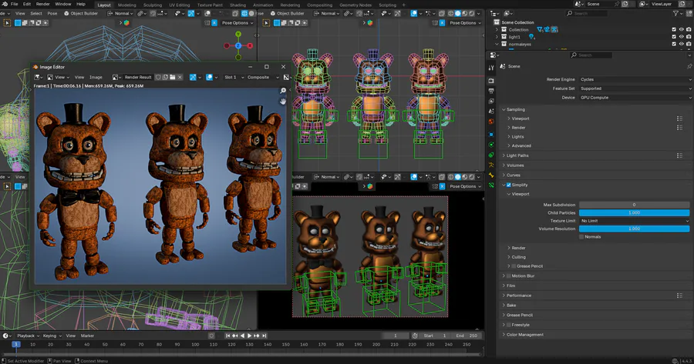Open the yellow Bone properties tab icon
Screen dimensions: 694x364
pos(491,175)
